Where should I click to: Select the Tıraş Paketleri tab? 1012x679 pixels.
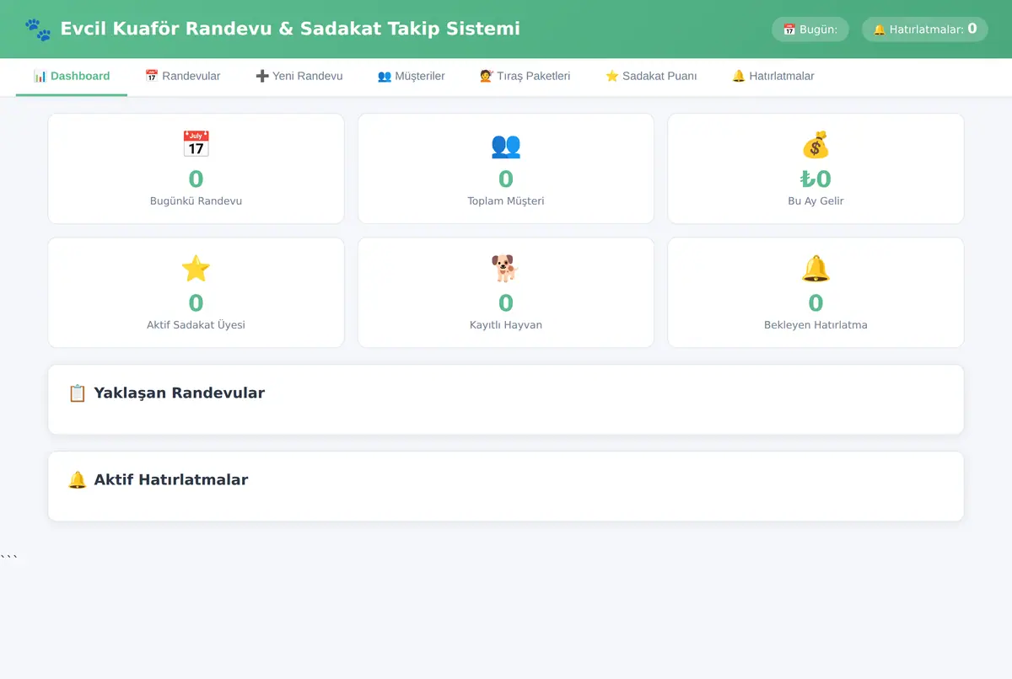(x=525, y=77)
